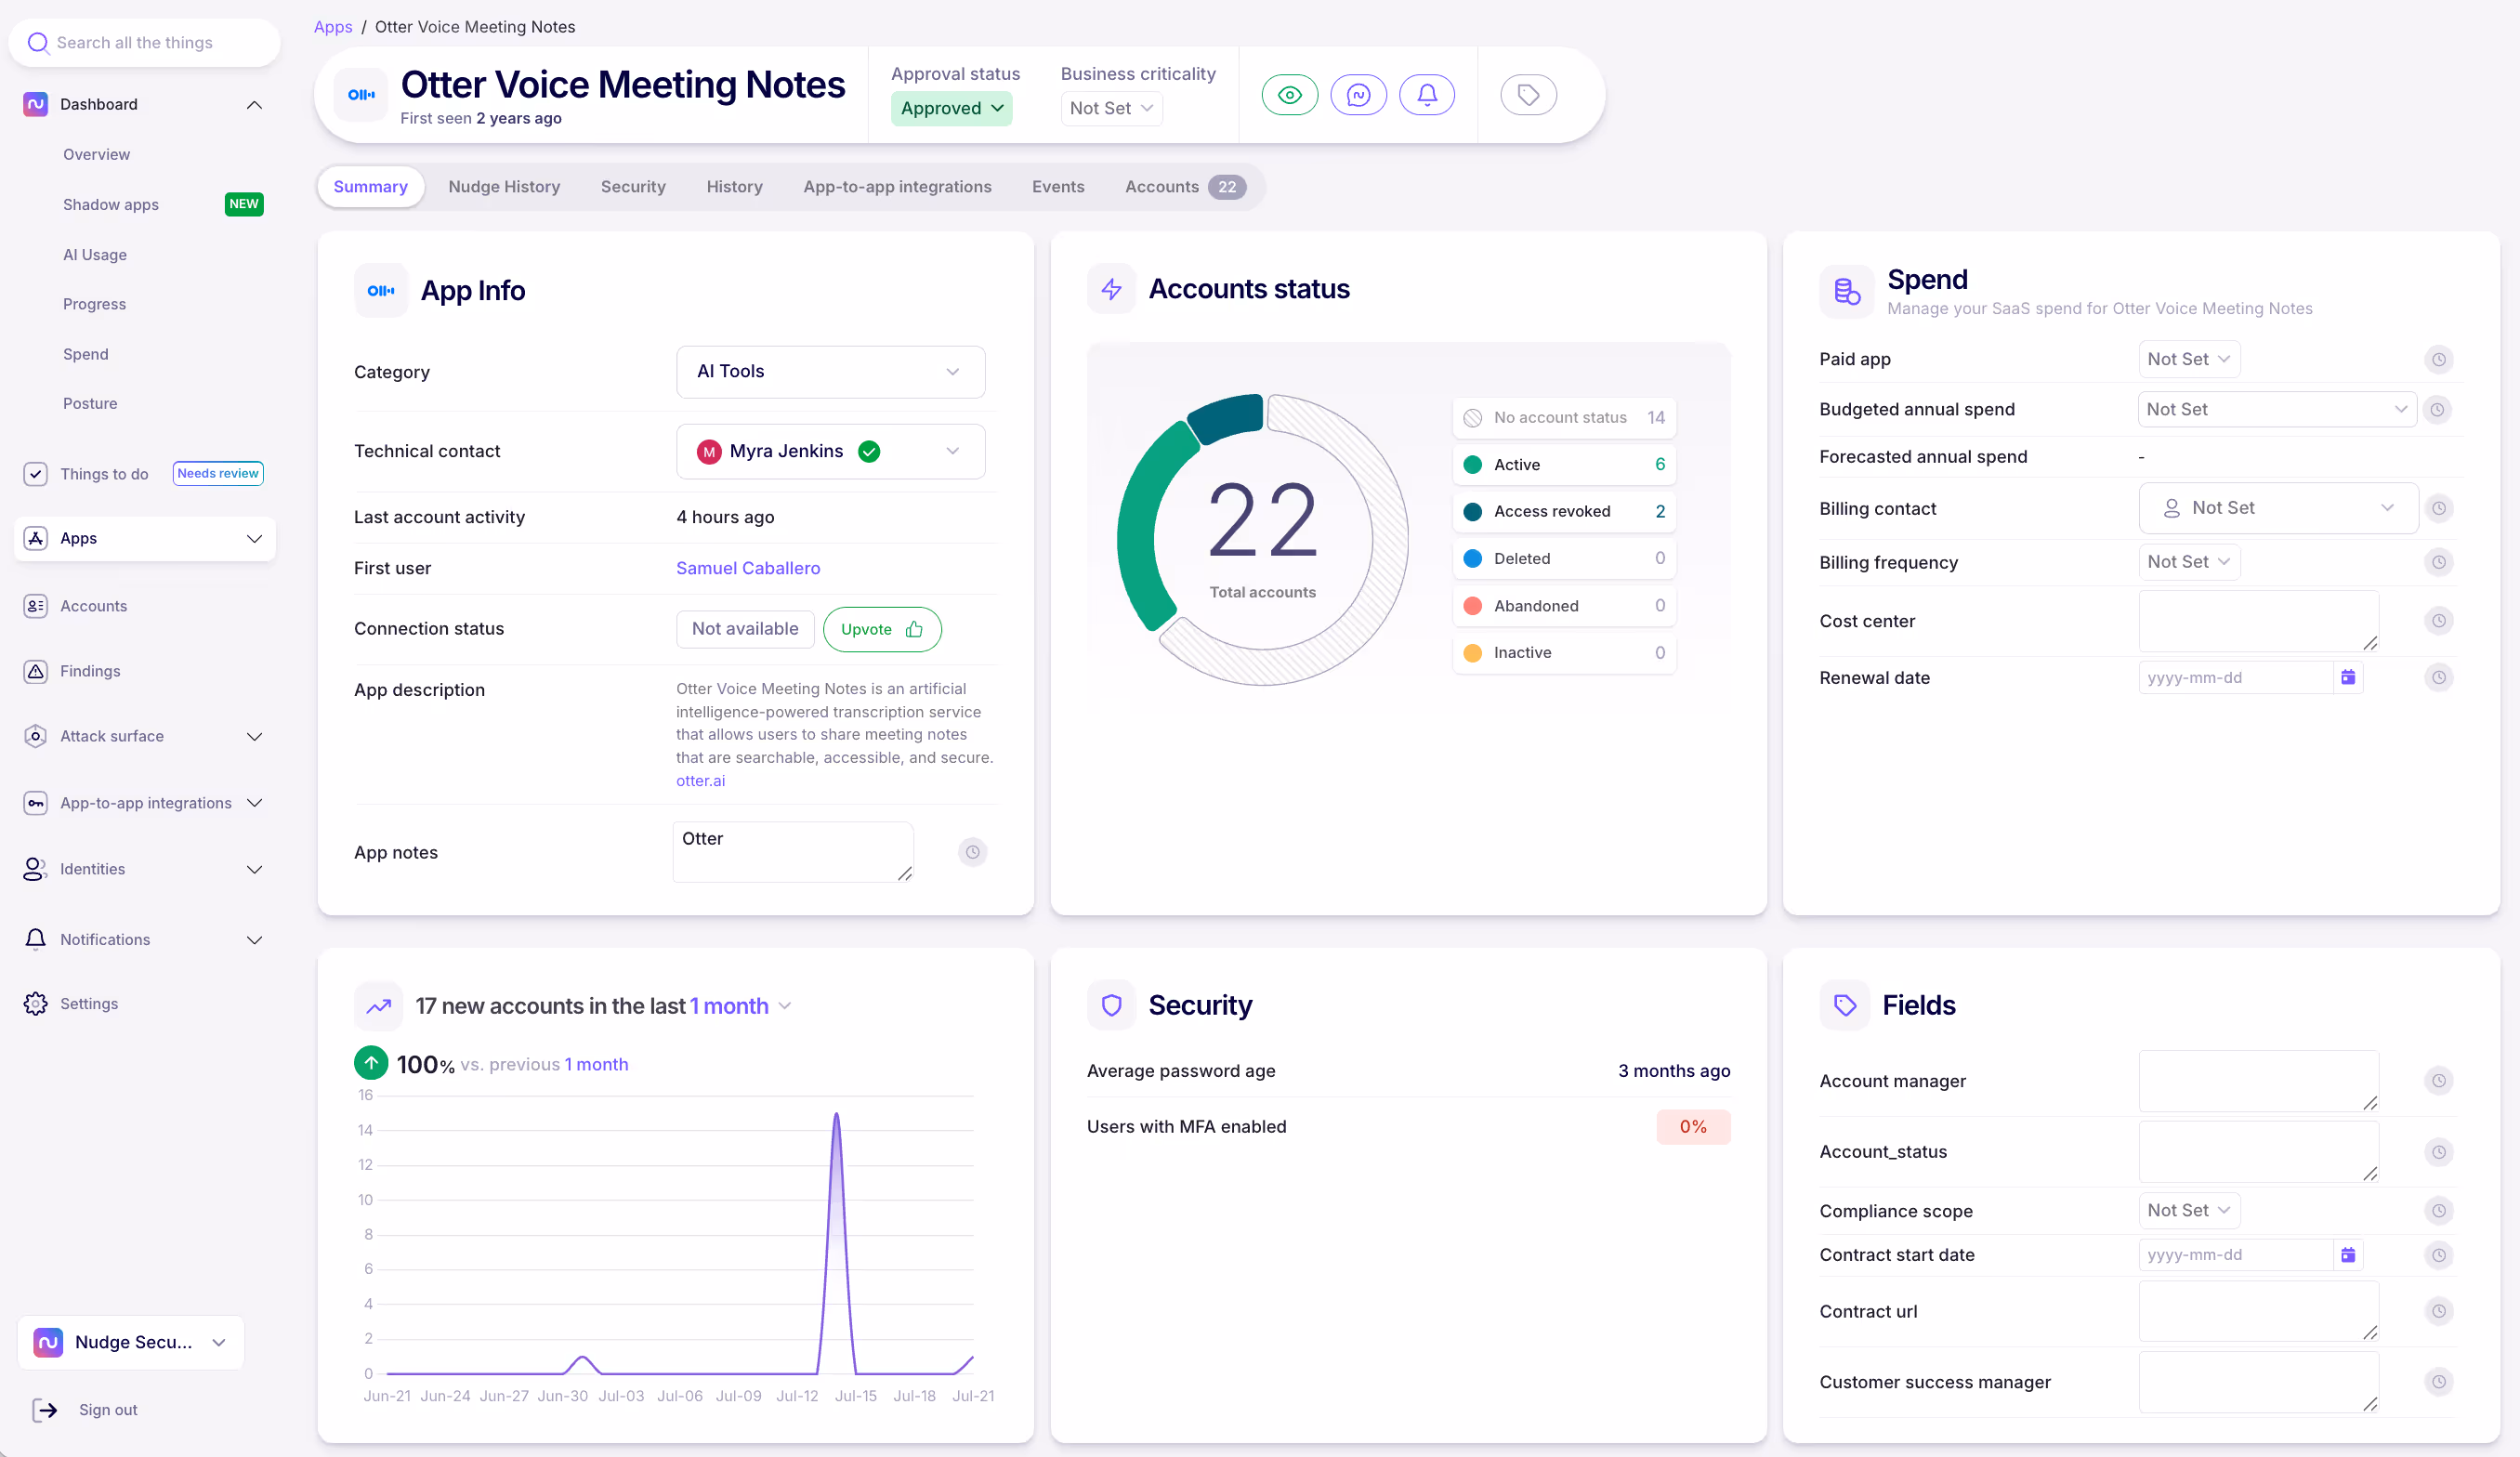Click the history clock icon for Budgeted annual spend
The image size is (2520, 1457).
tap(2437, 409)
